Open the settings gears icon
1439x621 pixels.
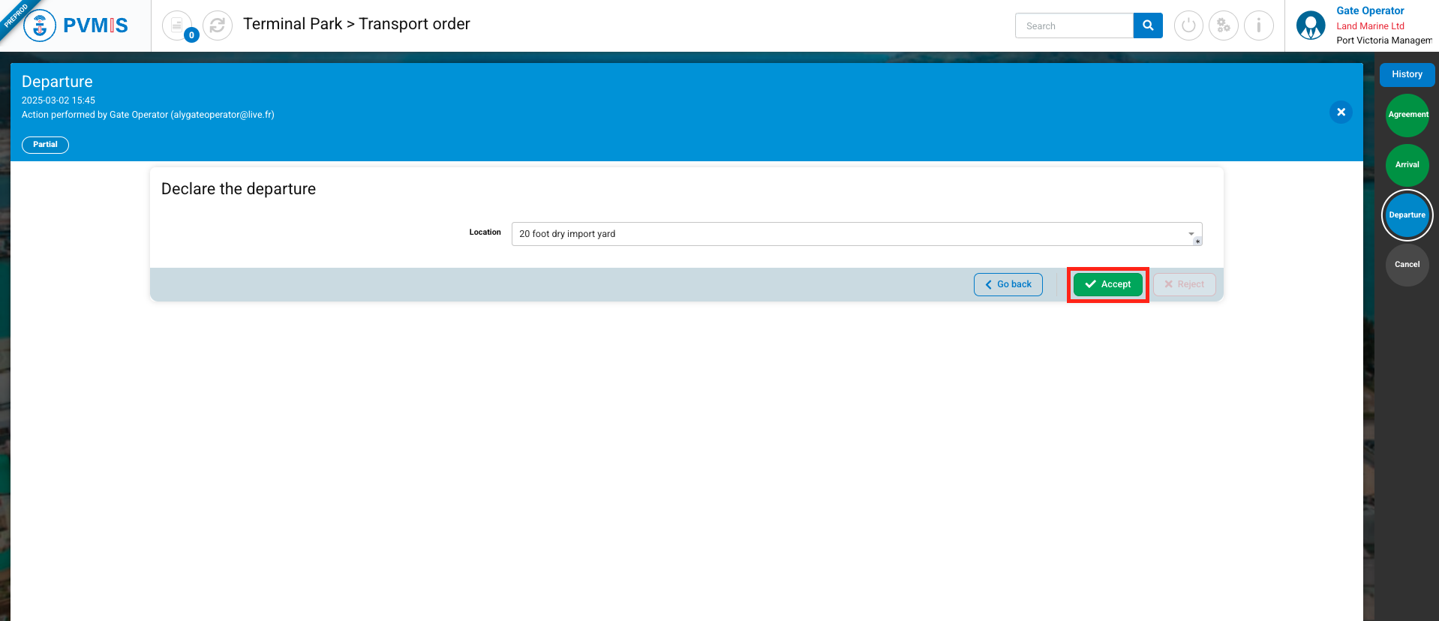[1224, 25]
